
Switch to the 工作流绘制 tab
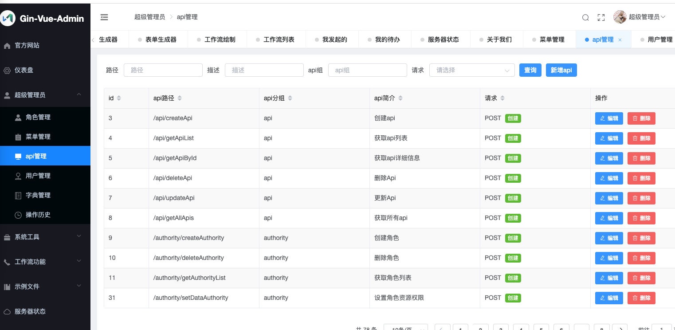click(x=217, y=39)
